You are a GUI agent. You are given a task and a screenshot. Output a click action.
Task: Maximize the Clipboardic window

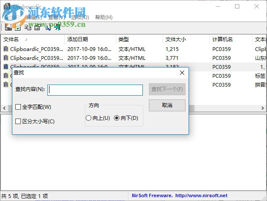237,6
